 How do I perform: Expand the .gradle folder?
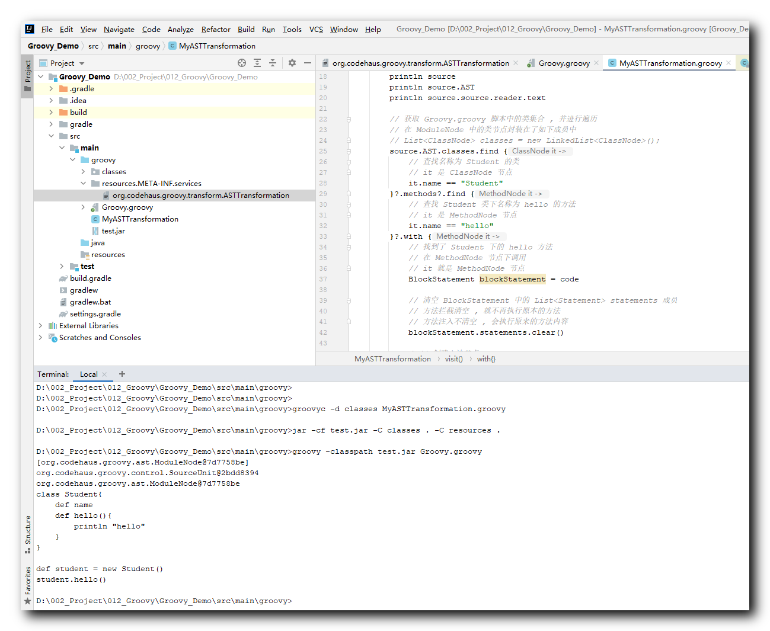(x=51, y=89)
